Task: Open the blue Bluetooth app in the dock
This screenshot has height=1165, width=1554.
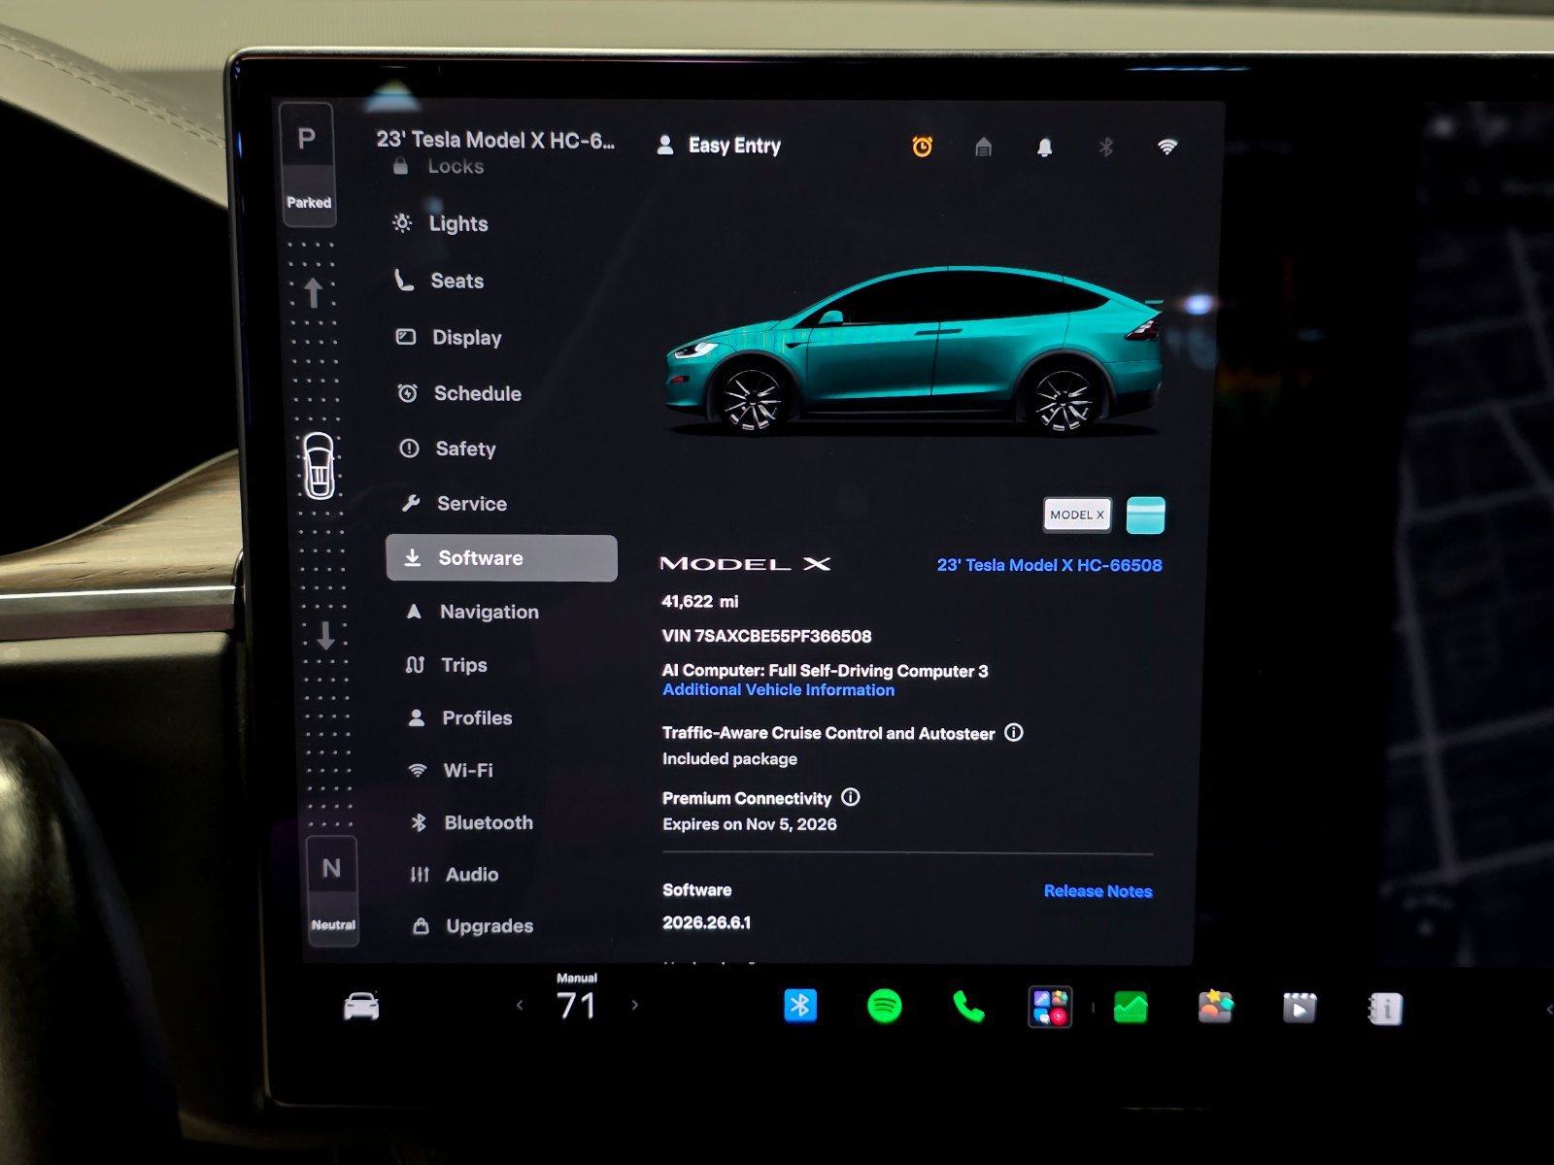Action: pos(800,1007)
